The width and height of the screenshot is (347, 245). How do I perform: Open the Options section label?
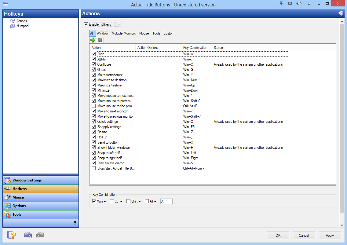point(19,206)
